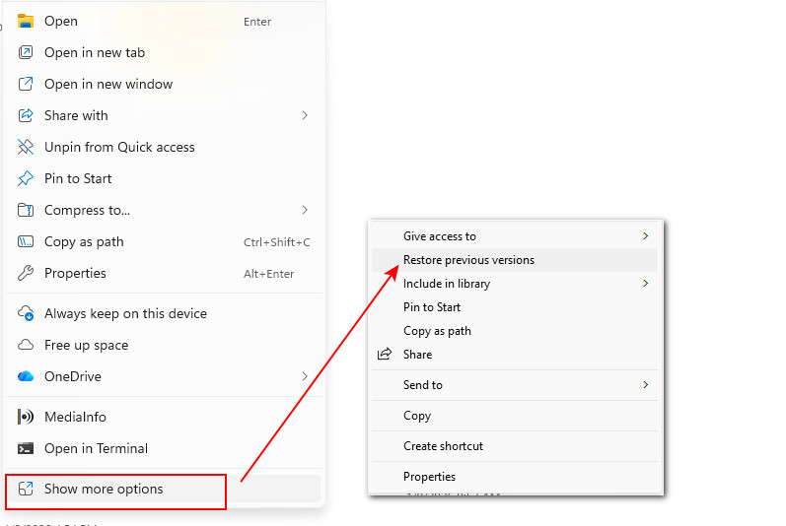Click the MediaInfo icon
Screen dimensions: 786x526
[26, 417]
